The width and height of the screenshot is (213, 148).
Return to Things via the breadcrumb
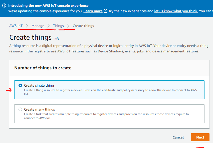click(58, 26)
